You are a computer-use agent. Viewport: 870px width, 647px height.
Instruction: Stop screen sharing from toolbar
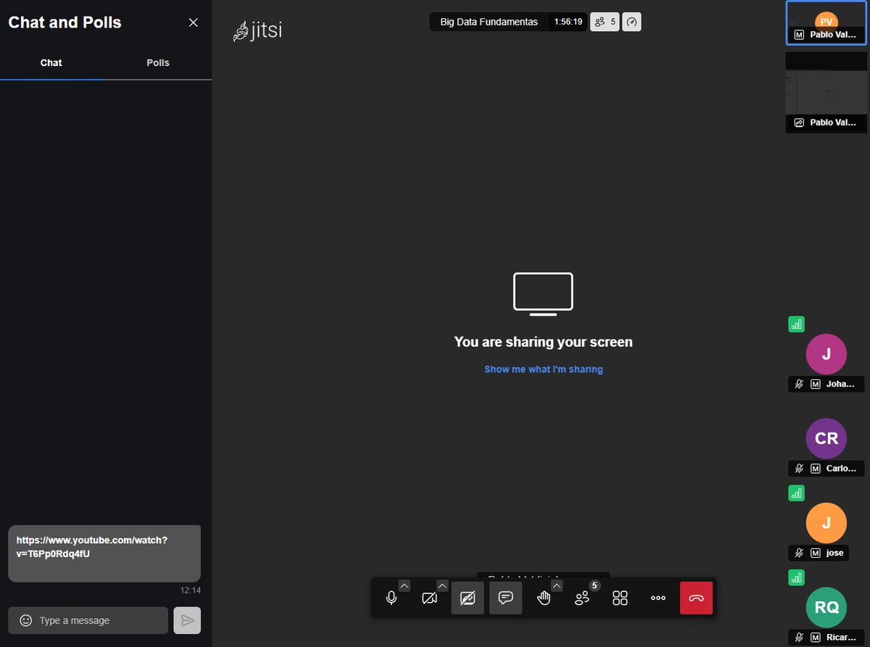(x=468, y=598)
